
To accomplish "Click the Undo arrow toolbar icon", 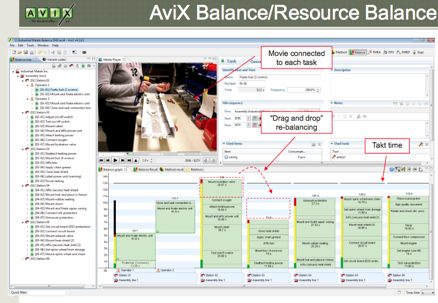I will coord(40,52).
